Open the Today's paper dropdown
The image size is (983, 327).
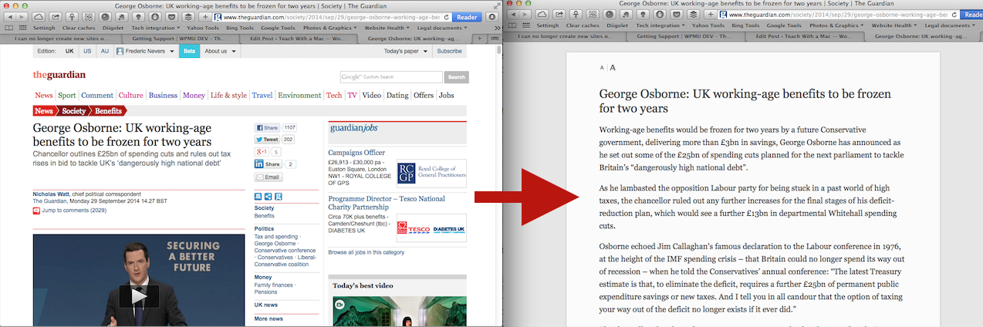pyautogui.click(x=404, y=51)
